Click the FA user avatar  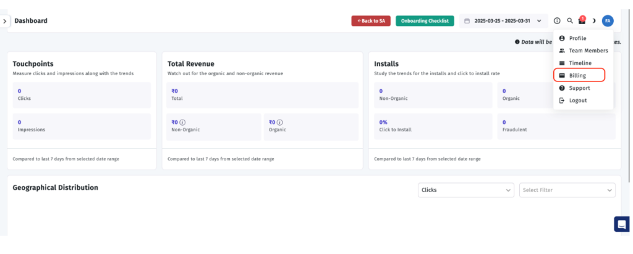coord(608,21)
